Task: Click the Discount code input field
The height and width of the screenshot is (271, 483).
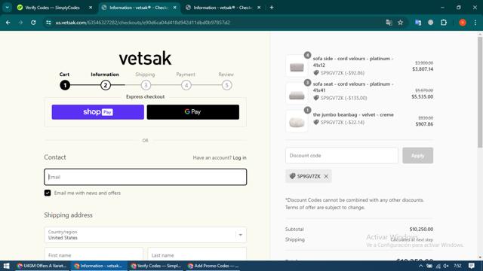Action: (342, 156)
